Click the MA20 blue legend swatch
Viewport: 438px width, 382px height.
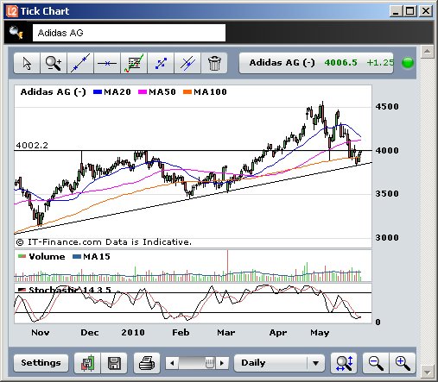[x=98, y=92]
